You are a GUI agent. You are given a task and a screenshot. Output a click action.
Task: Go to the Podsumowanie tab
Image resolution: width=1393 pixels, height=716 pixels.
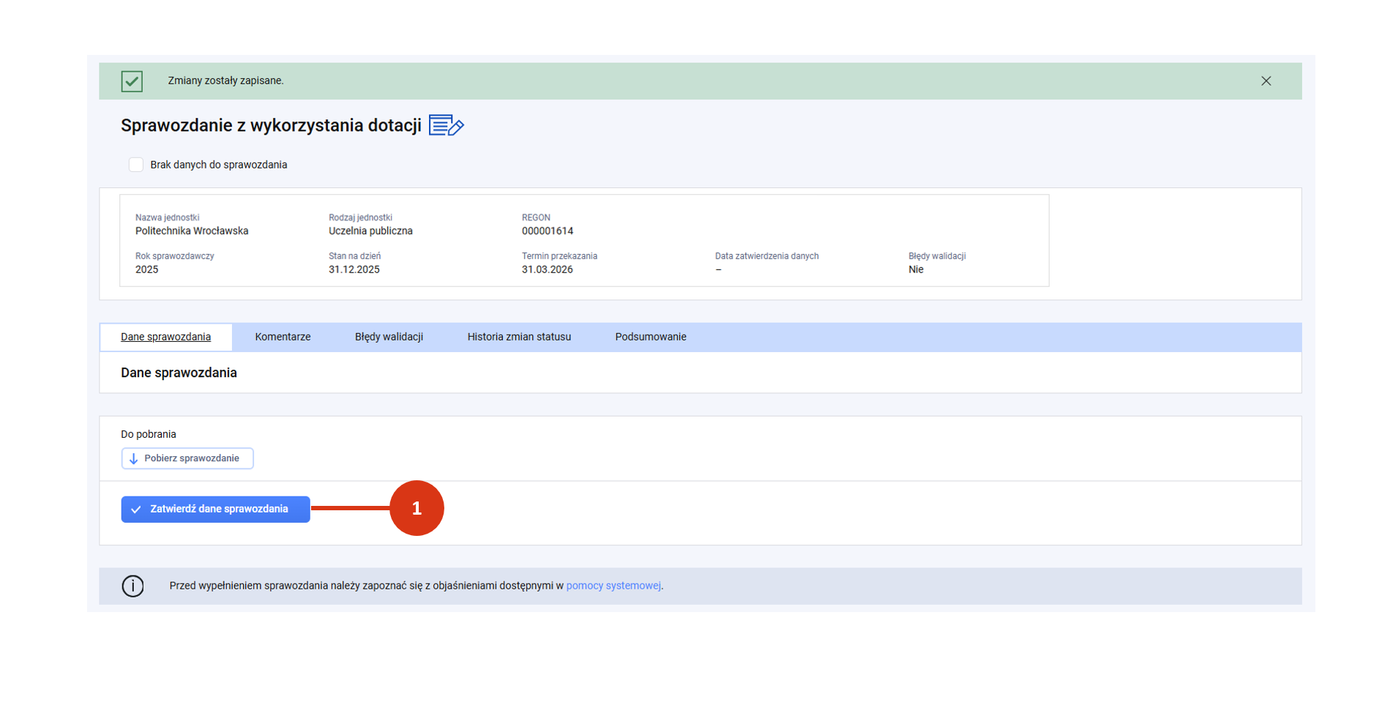[x=650, y=337]
